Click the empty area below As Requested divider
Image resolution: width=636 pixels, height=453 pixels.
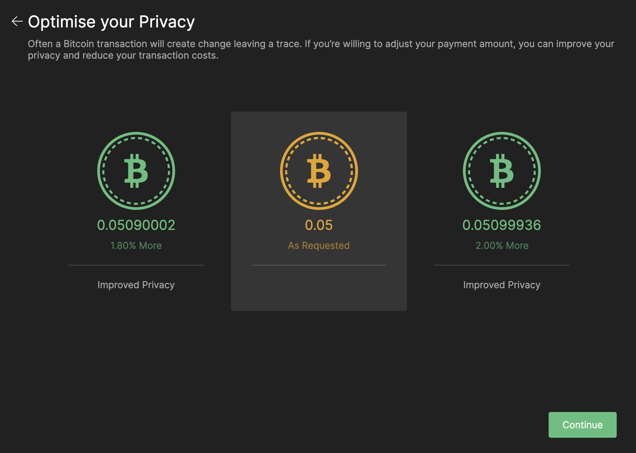pyautogui.click(x=319, y=288)
